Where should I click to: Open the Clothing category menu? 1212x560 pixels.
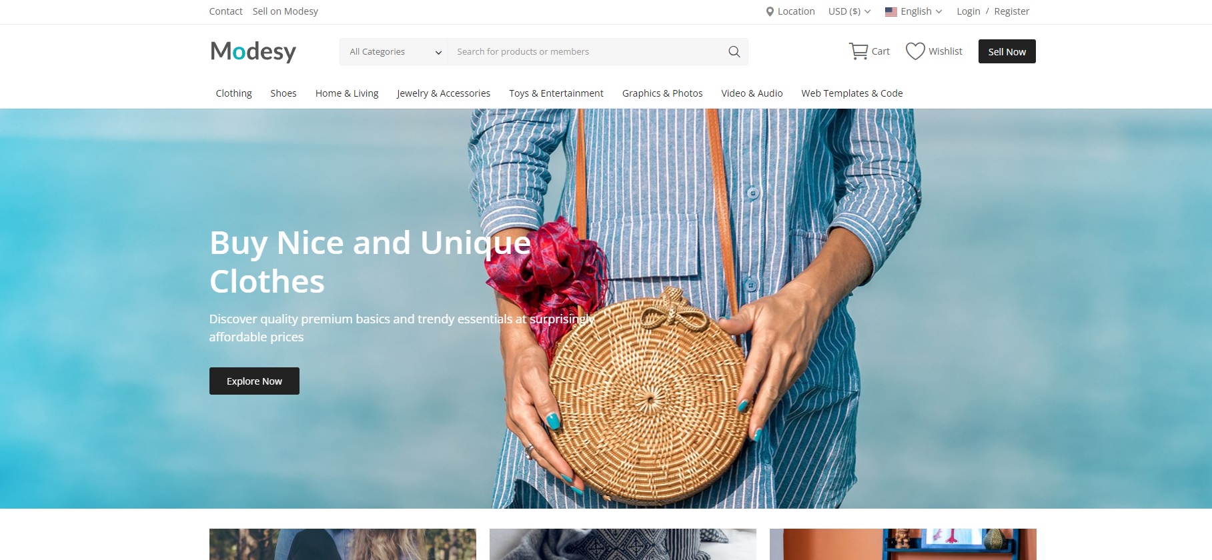[x=233, y=93]
